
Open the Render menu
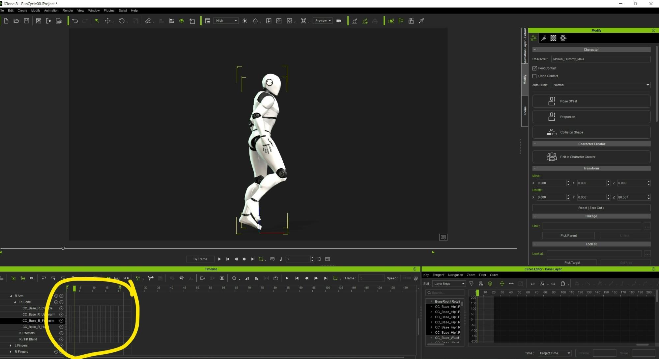tap(68, 11)
